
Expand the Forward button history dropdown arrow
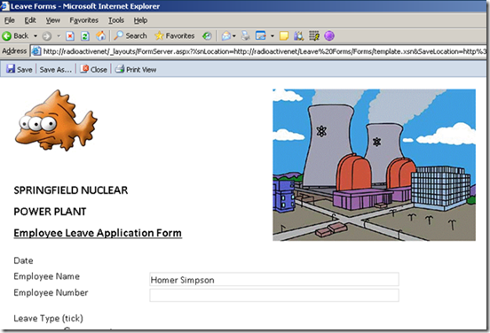[x=59, y=36]
